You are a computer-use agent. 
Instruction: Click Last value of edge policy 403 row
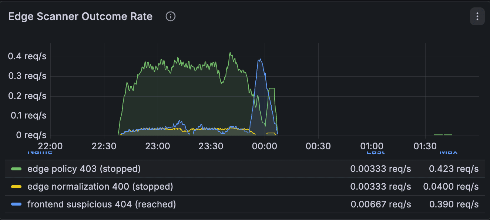click(x=381, y=169)
